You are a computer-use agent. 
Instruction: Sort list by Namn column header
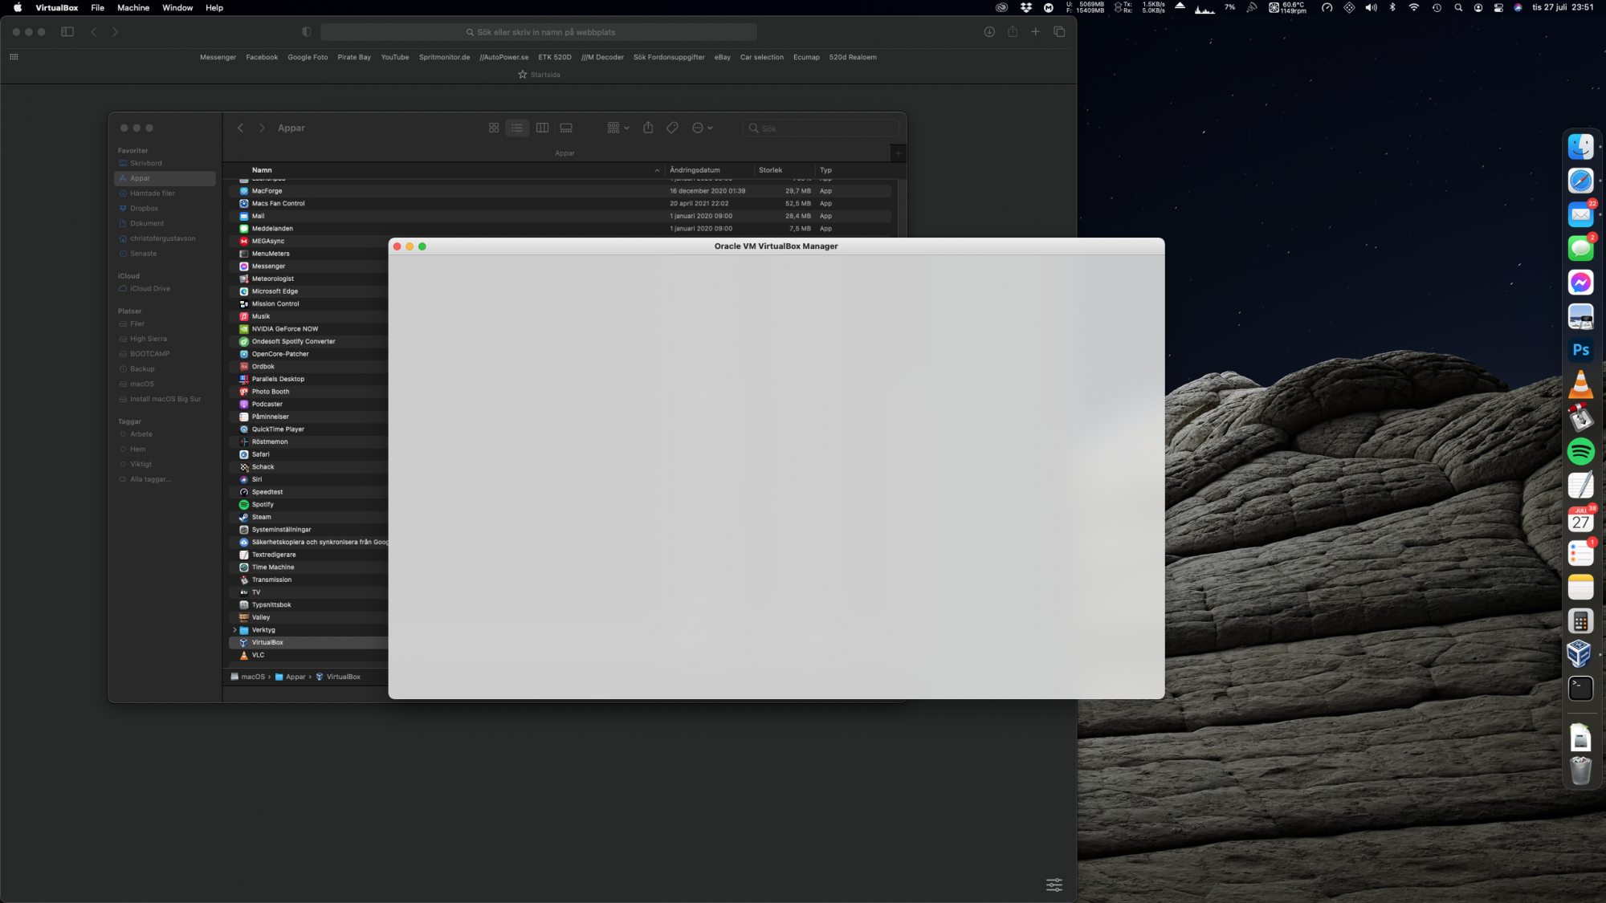coord(263,170)
